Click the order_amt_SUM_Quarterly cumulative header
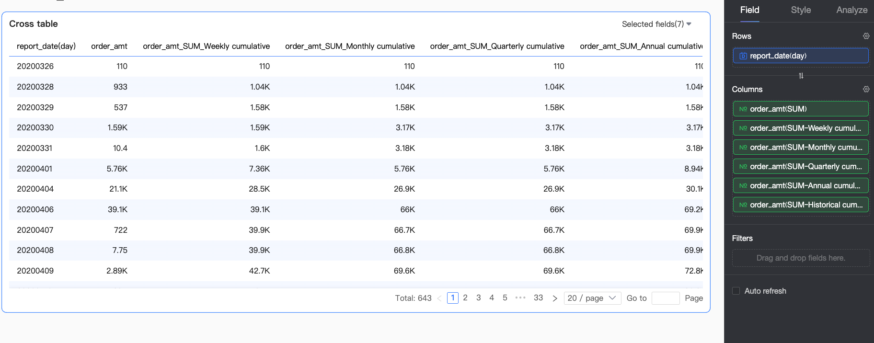This screenshot has height=343, width=874. coord(497,46)
